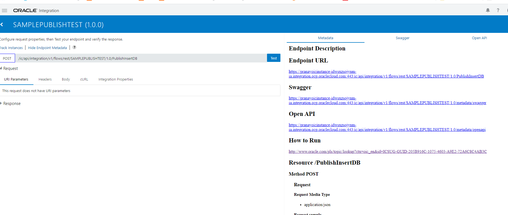Click the SAMPLEPUBLISHTEST (1.0.0) title
The image size is (508, 215).
point(58,25)
